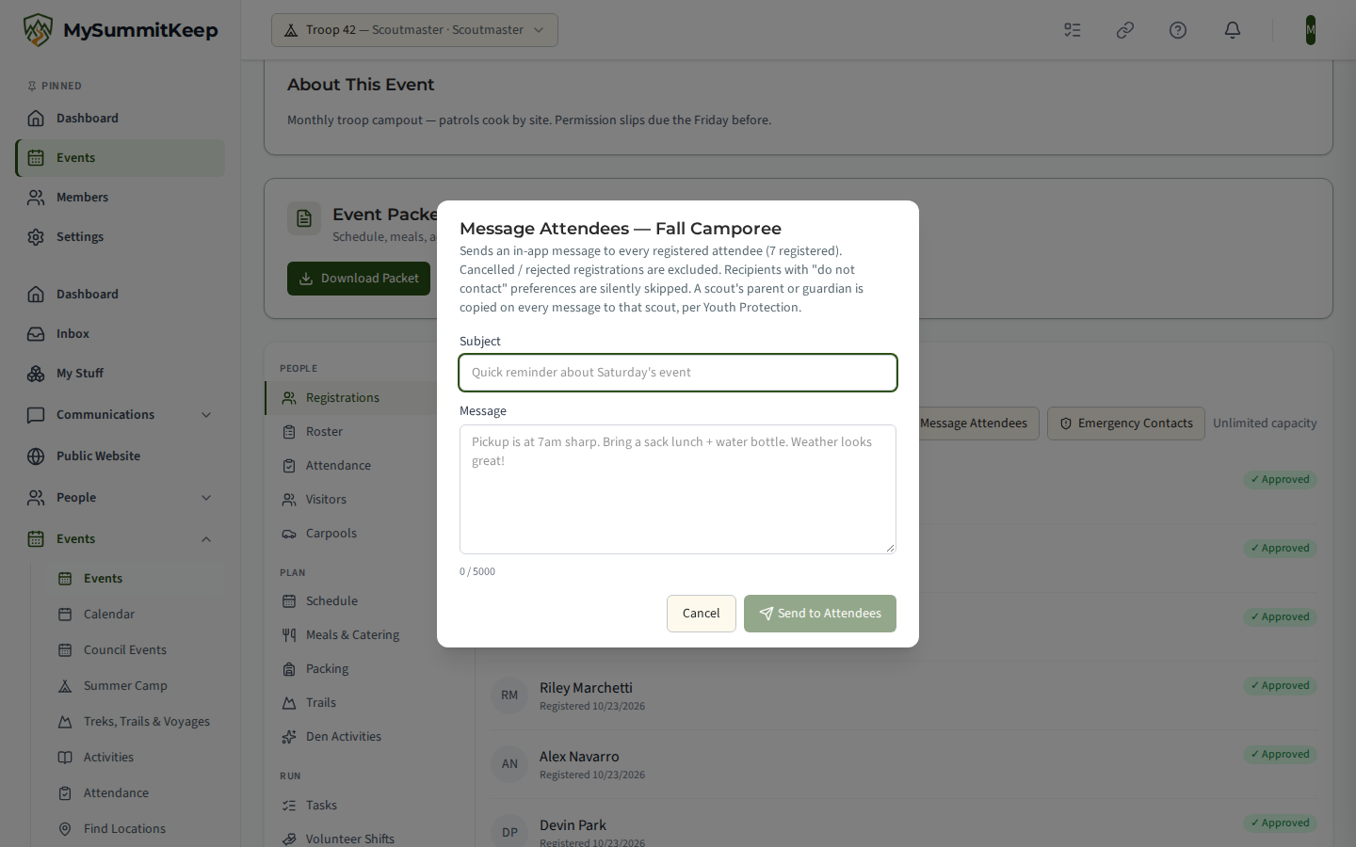Select Registrations in event menu
The height and width of the screenshot is (847, 1356).
coord(369,398)
